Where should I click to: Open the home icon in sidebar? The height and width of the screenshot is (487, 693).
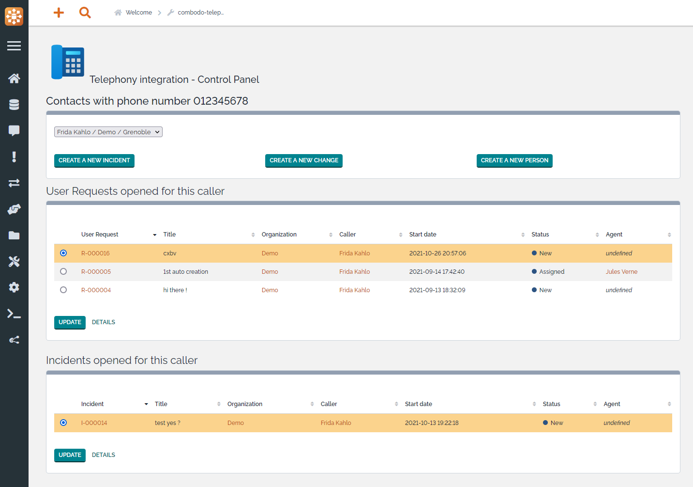coord(14,79)
